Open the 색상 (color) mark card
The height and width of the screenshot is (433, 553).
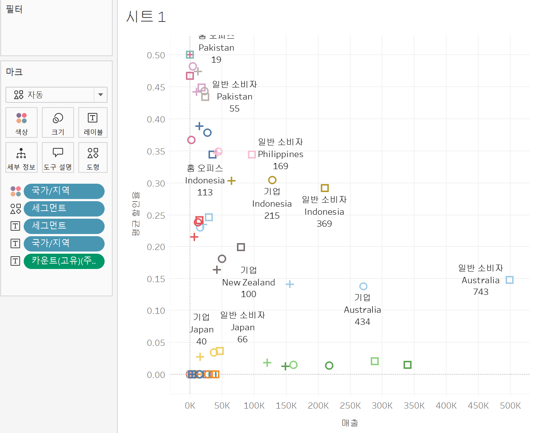click(22, 122)
